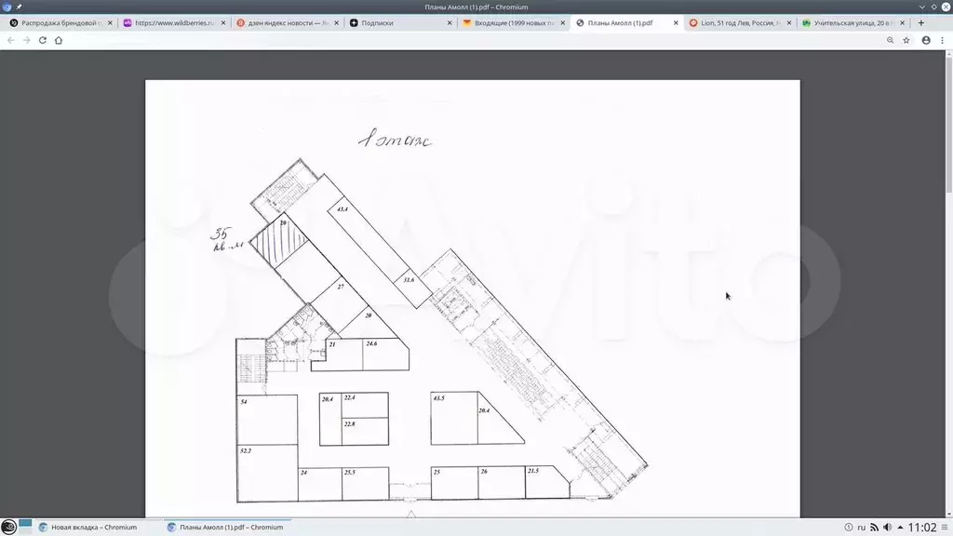Viewport: 953px width, 536px height.
Task: Open the Chromium three-dot menu
Action: (x=943, y=41)
